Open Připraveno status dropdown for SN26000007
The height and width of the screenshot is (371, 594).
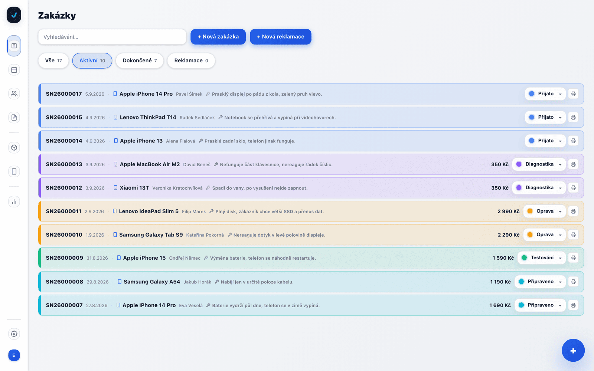(x=540, y=305)
